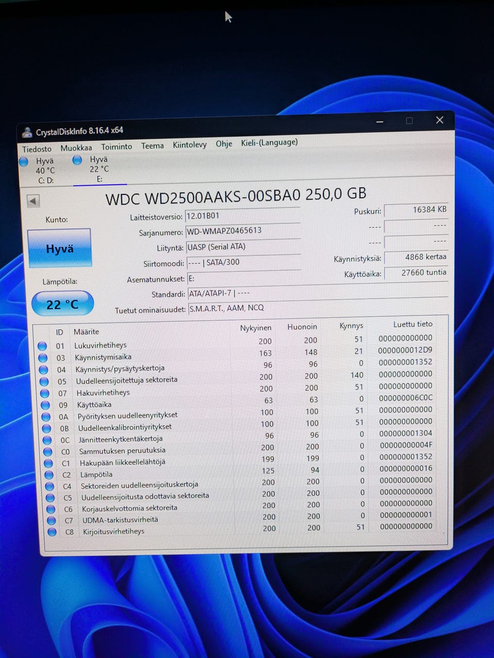
Task: Click the status dot for 07 Hakuvirhetiheys
Action: tap(45, 393)
